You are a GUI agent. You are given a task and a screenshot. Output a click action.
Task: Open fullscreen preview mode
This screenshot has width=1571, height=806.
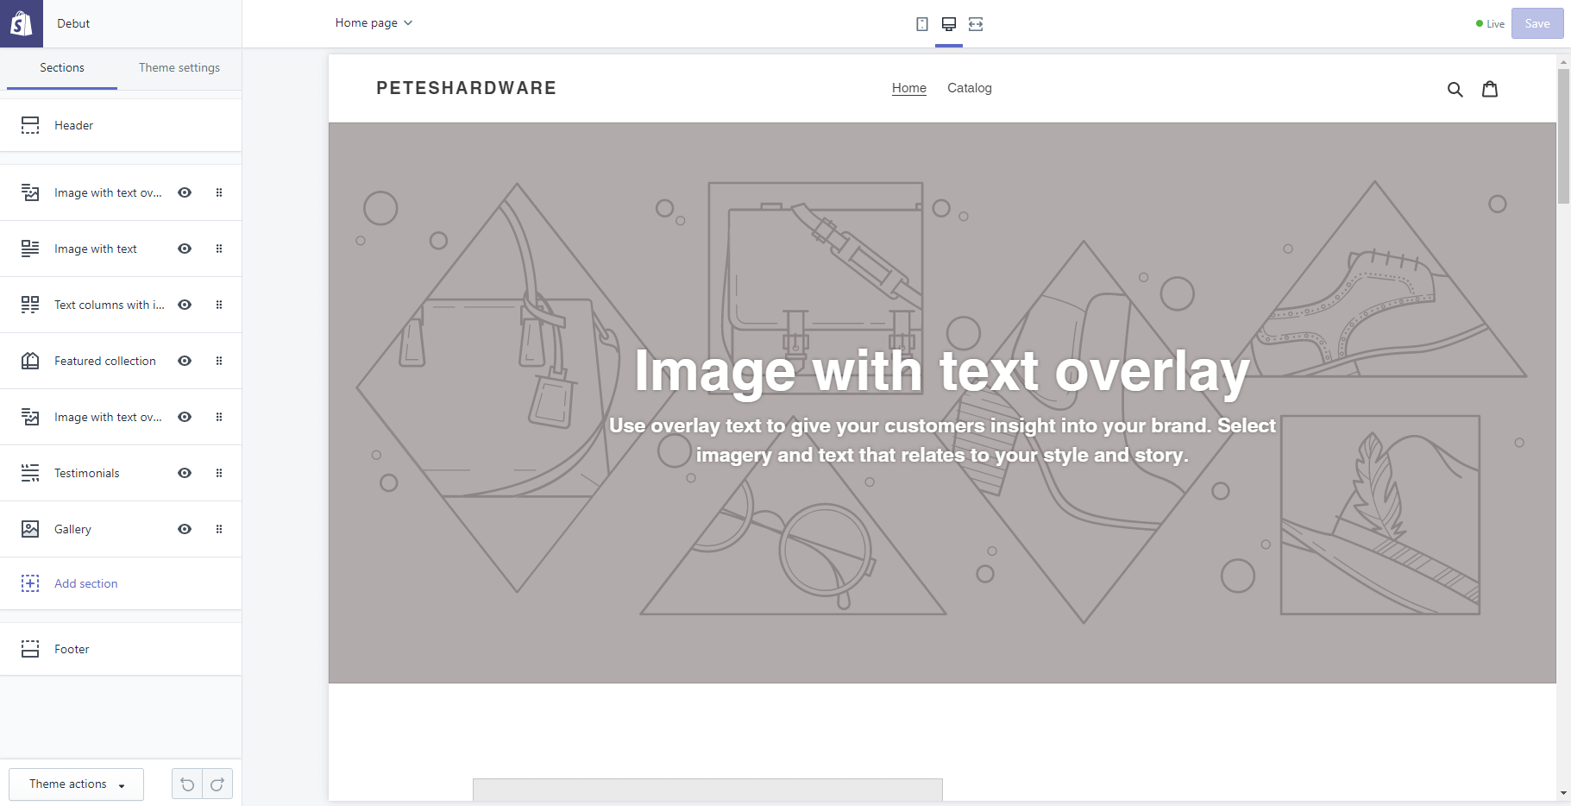975,24
